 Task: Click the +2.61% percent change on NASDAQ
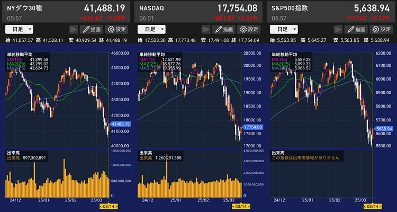248,18
